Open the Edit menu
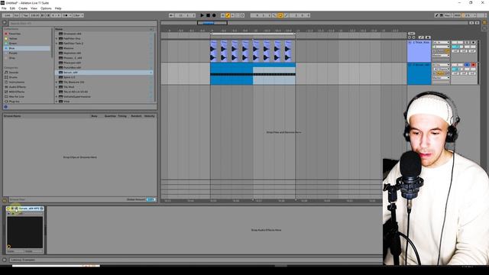 point(12,8)
